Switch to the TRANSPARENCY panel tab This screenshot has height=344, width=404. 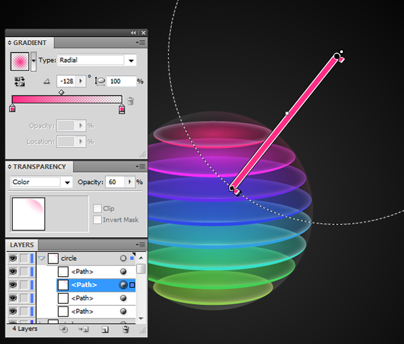pos(40,167)
